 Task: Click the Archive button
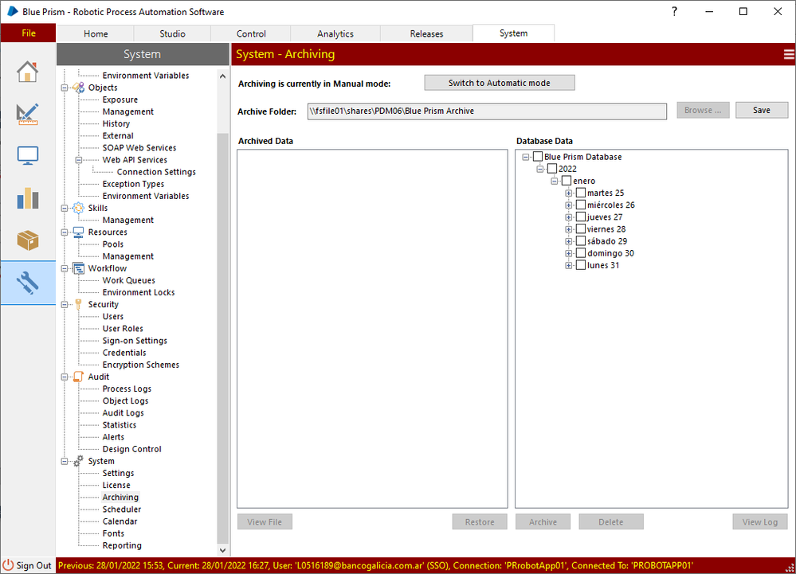point(543,521)
